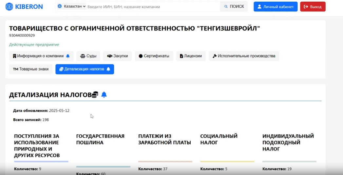This screenshot has height=175, width=343.
Task: Click the red Выход button
Action: tap(313, 7)
